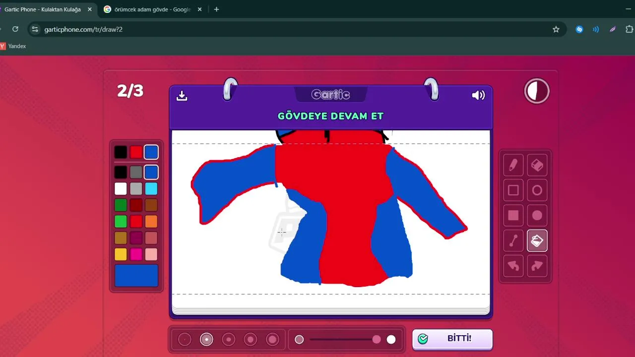Pick the golden tan palette color

coord(121,238)
